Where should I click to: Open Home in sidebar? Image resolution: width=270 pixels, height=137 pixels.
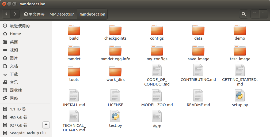coord(25,34)
